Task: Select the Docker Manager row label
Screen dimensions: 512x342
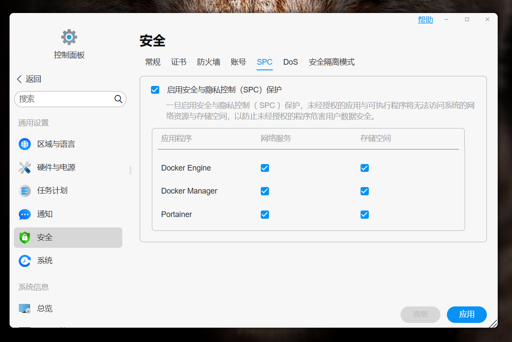Action: [189, 191]
